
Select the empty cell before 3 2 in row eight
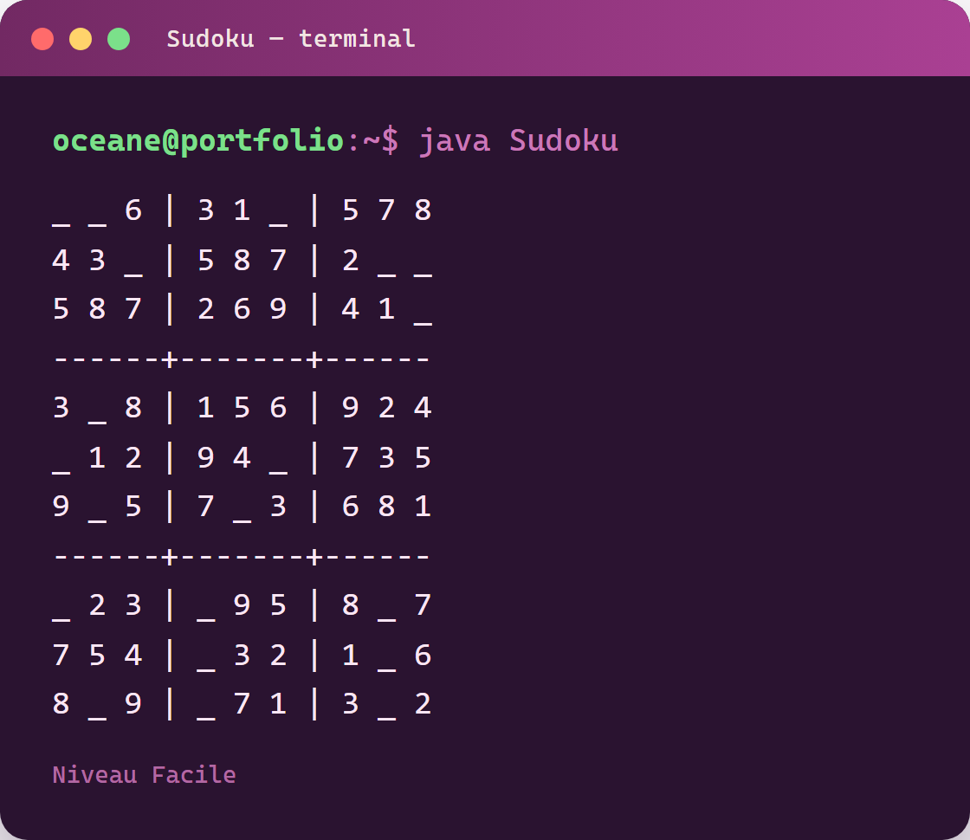pyautogui.click(x=206, y=655)
